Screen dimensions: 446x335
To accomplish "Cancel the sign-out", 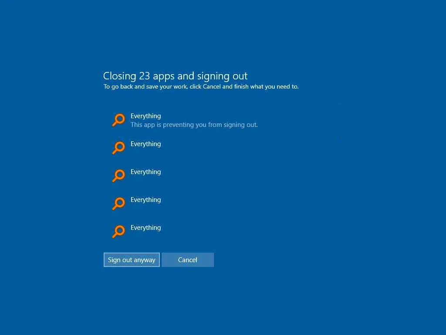I will point(188,260).
